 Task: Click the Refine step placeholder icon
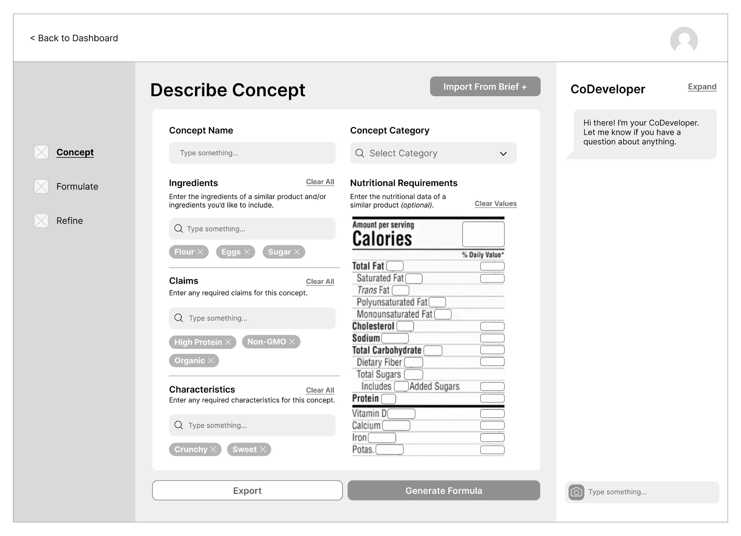pos(41,221)
